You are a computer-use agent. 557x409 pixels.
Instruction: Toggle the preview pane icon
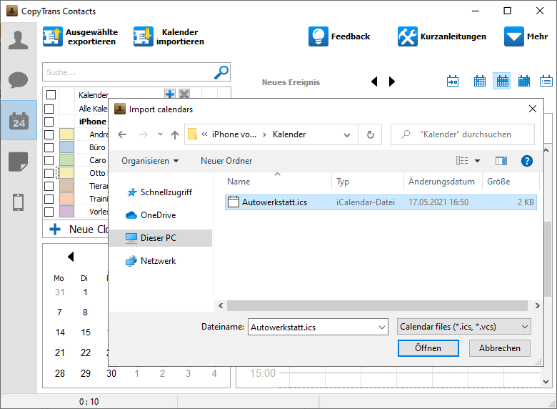[x=501, y=161]
